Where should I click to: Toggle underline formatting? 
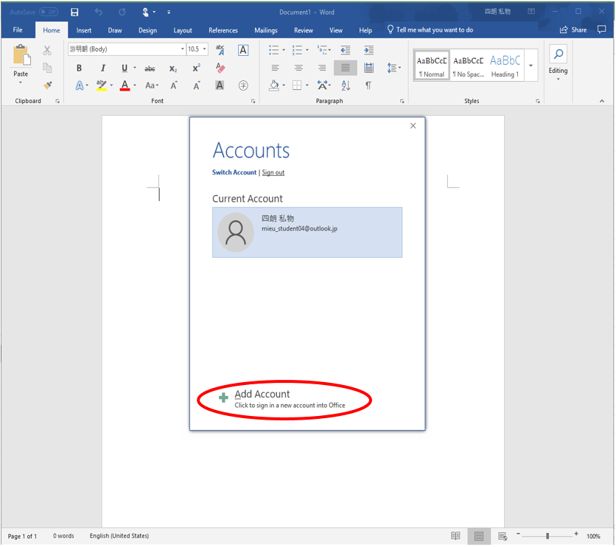click(x=124, y=68)
